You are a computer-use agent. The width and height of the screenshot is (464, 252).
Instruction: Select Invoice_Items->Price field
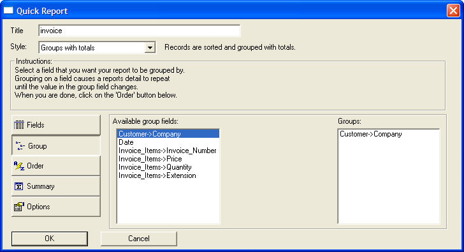pos(168,159)
